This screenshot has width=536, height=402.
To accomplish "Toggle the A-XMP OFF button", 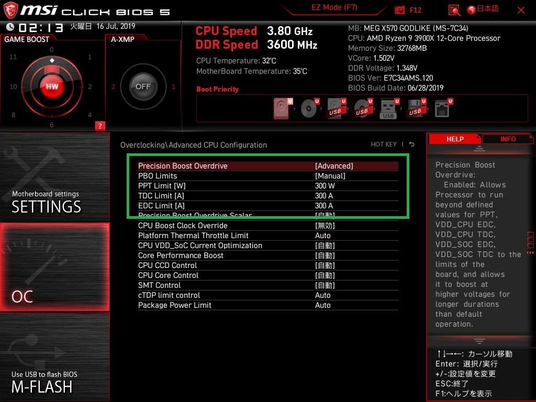I will click(x=143, y=86).
